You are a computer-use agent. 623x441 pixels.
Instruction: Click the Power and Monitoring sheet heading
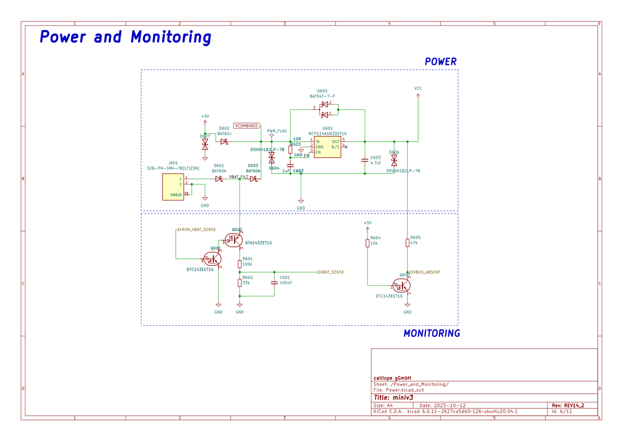126,37
